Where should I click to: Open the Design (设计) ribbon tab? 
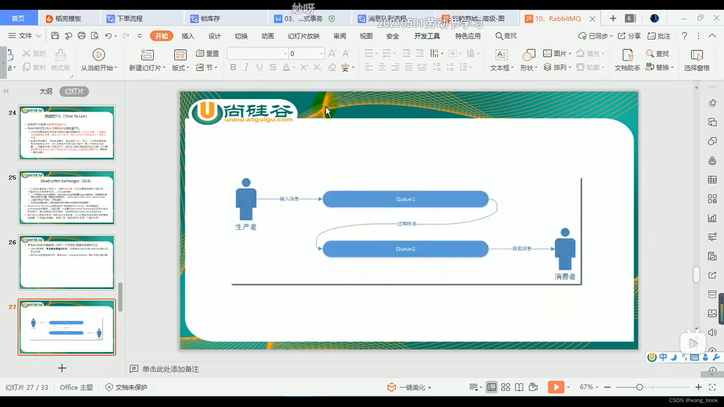tap(215, 36)
